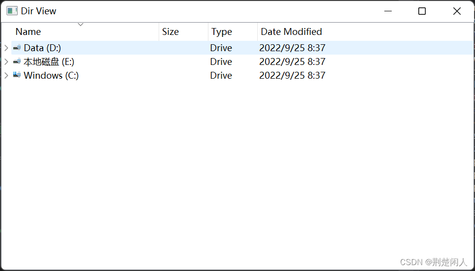Viewport: 475px width, 271px height.
Task: Click the date 2022/9/25 8:37 for Data (D:)
Action: (292, 48)
